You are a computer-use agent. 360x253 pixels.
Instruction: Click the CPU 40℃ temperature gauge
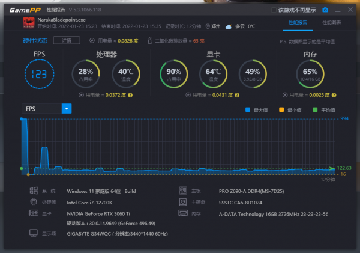click(126, 74)
